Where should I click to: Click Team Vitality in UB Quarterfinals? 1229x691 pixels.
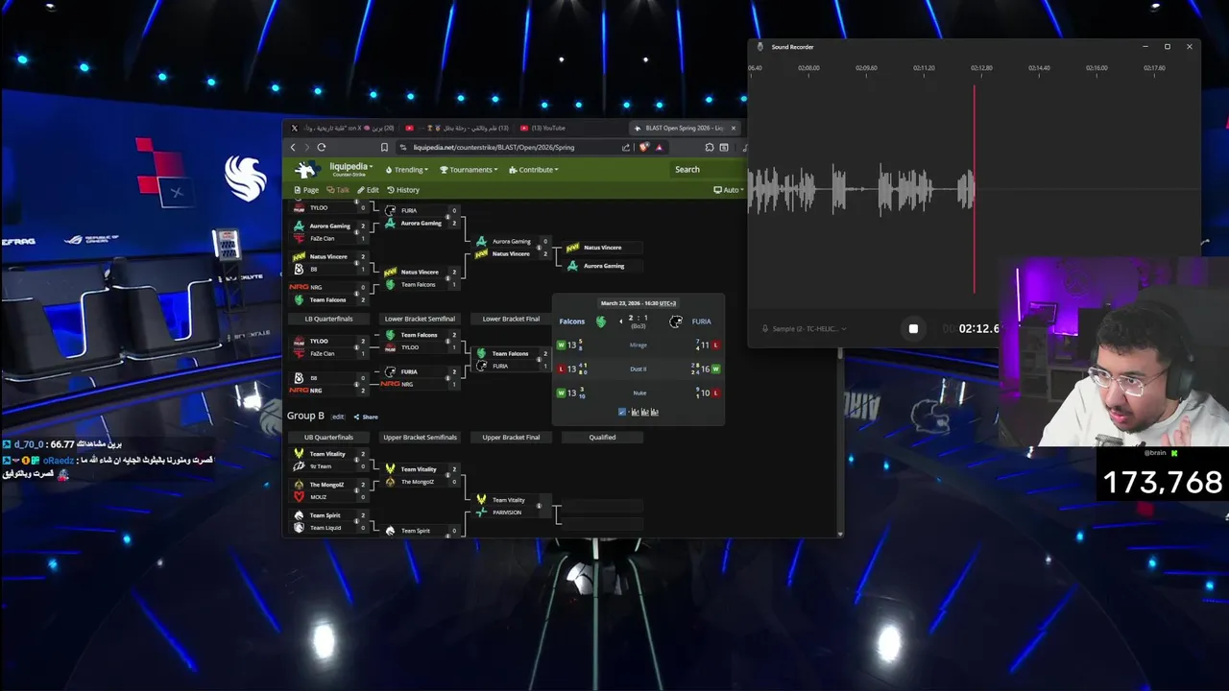tap(327, 454)
